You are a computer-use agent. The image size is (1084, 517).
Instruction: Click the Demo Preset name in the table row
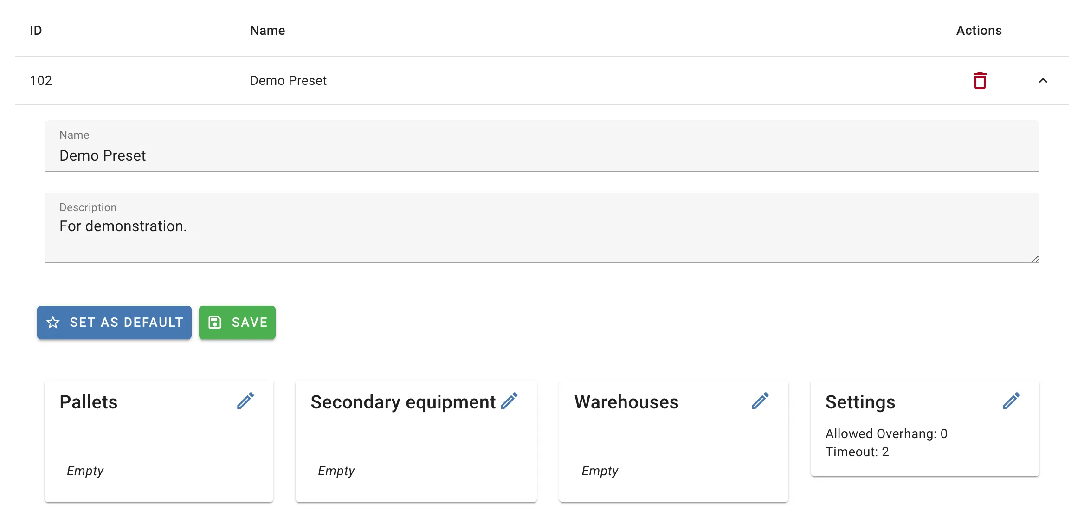coord(288,81)
